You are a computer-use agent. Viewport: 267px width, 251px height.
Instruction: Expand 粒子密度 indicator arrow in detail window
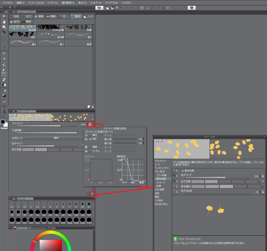click(260, 182)
